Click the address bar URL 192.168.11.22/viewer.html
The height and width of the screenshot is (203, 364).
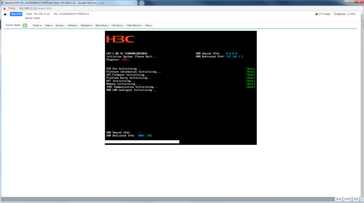pyautogui.click(x=35, y=8)
